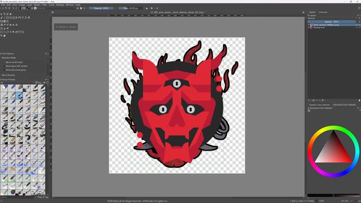Image resolution: width=361 pixels, height=203 pixels.
Task: Collapse the Tool Options docker
Action: click(1, 54)
